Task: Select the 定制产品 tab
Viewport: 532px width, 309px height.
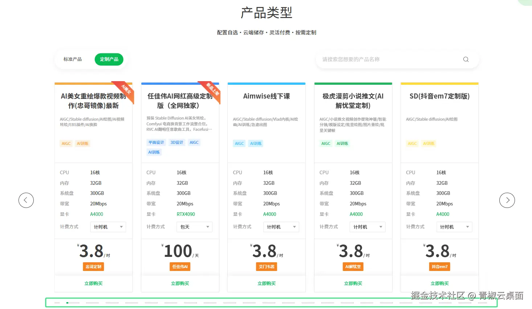Action: [x=109, y=59]
